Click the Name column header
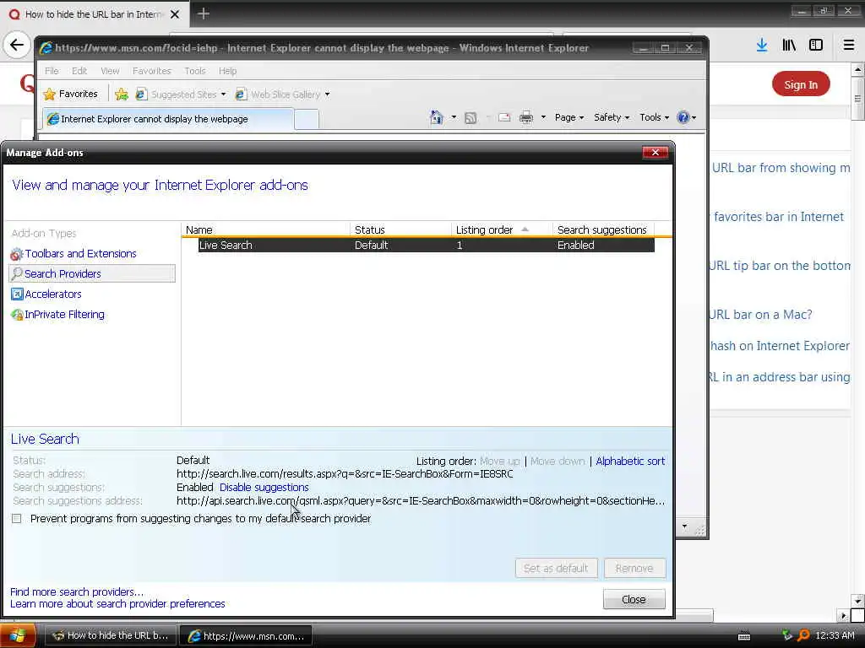865x648 pixels. (265, 229)
